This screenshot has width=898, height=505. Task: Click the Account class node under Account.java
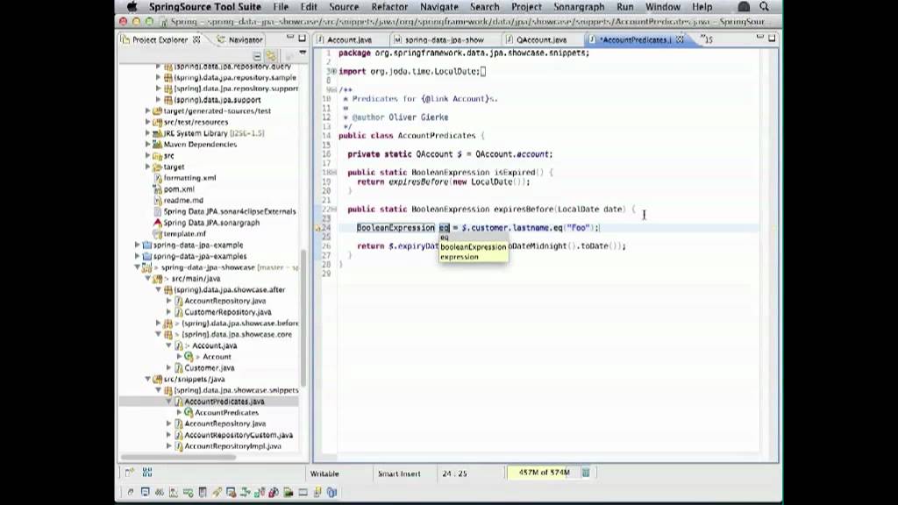click(x=217, y=357)
